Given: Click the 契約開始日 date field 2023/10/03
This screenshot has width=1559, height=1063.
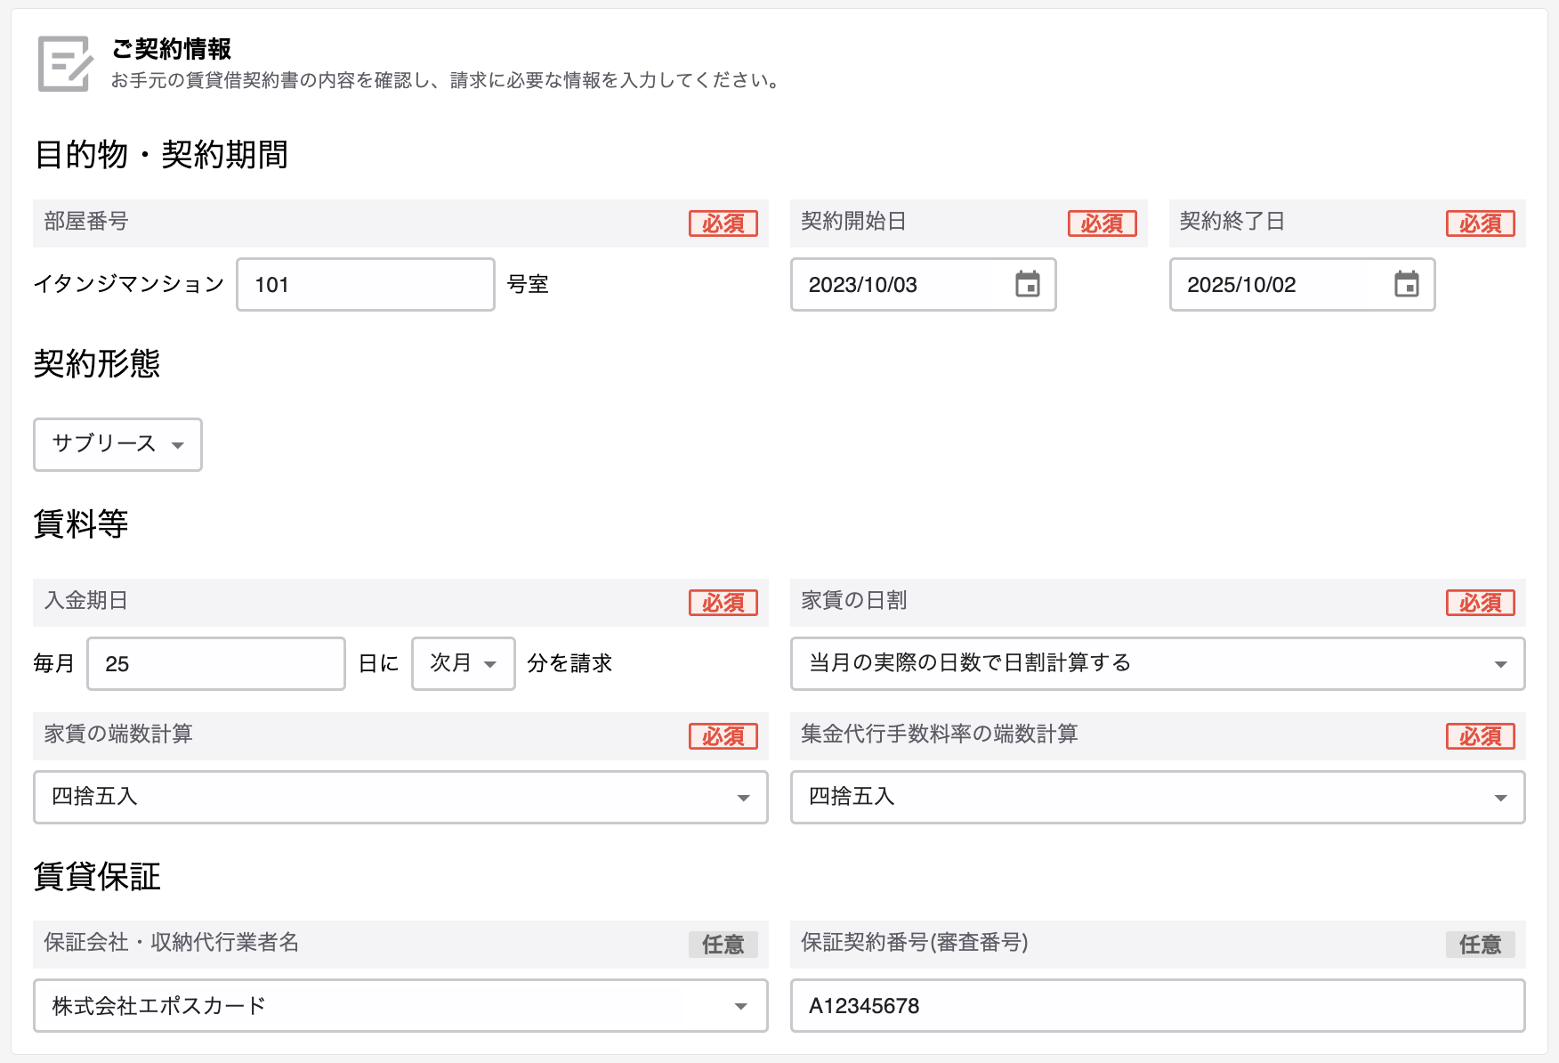Looking at the screenshot, I should point(924,285).
